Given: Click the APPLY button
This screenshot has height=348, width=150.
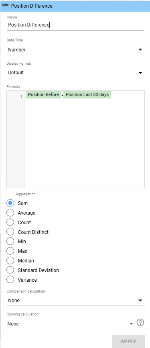Looking at the screenshot, I should click(128, 341).
